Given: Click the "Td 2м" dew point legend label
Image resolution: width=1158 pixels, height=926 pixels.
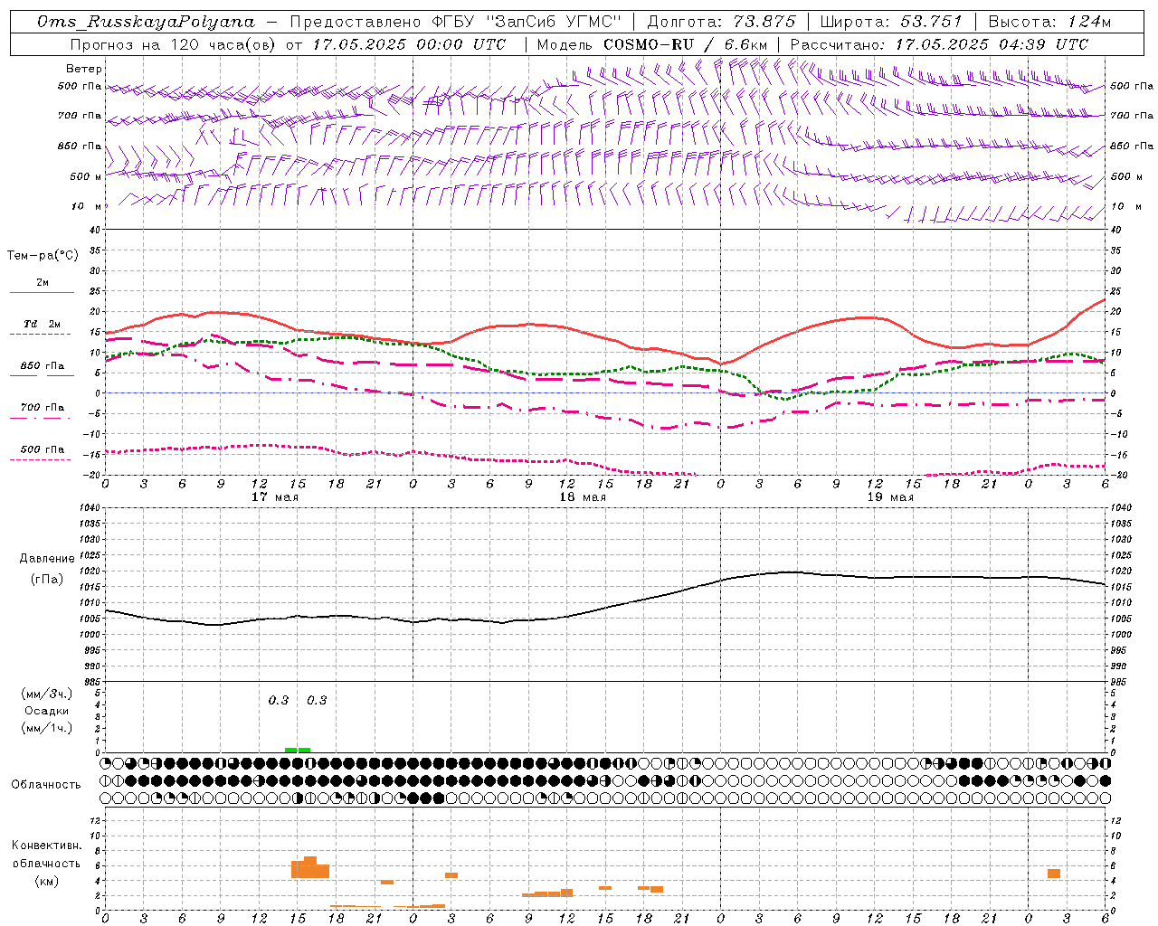Looking at the screenshot, I should pyautogui.click(x=42, y=324).
